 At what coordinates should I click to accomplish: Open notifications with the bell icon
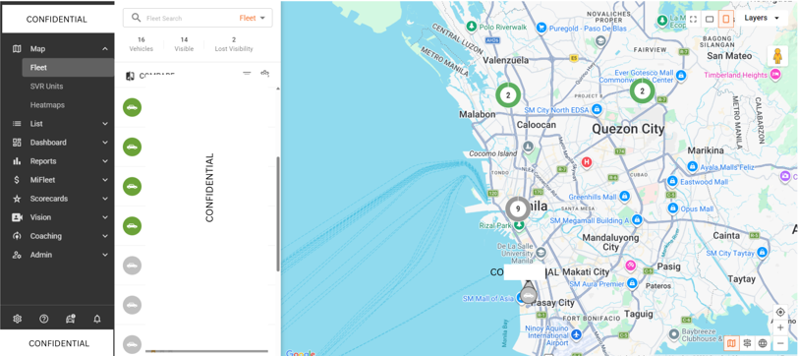click(x=97, y=319)
